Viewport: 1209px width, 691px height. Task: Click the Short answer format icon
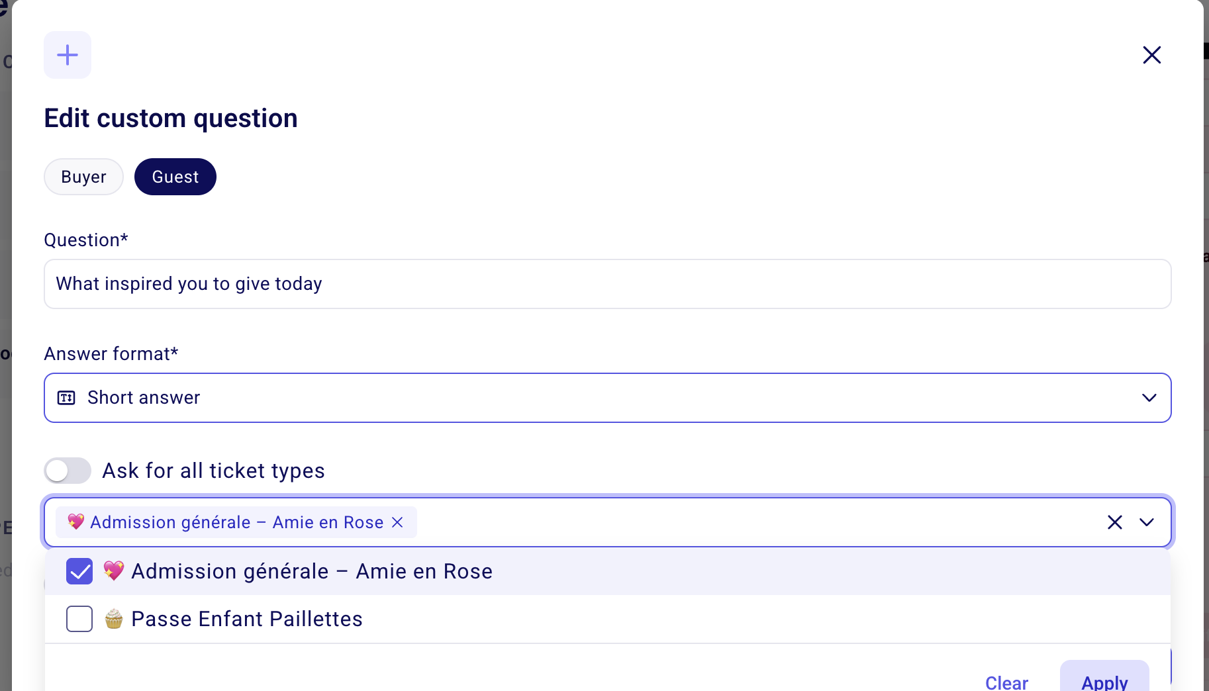point(66,398)
